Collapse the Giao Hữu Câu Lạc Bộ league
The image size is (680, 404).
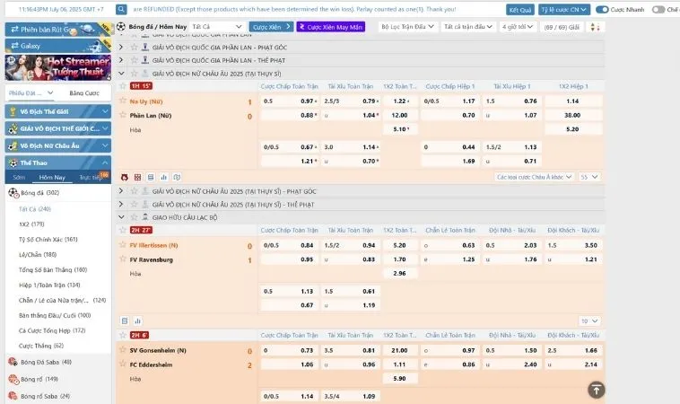click(x=122, y=217)
